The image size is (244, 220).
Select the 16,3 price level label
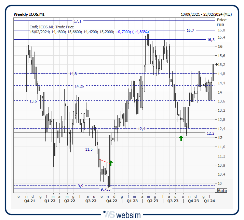(211, 40)
